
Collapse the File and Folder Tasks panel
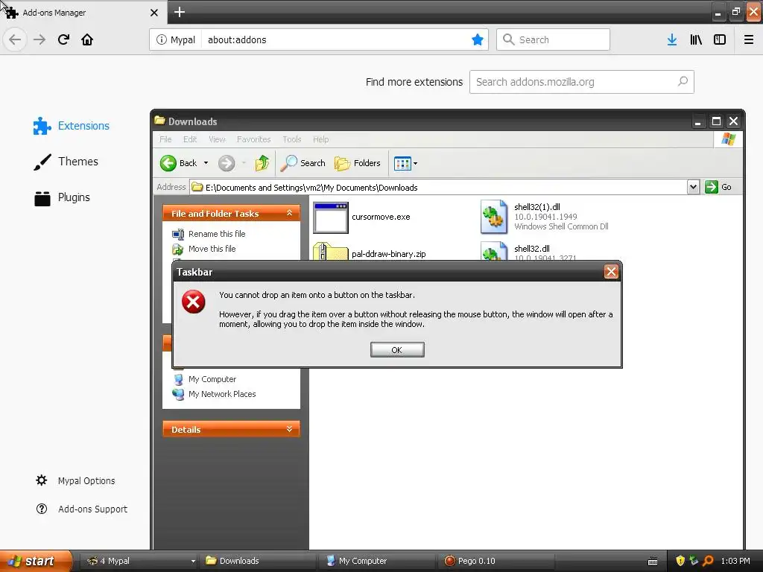click(x=289, y=213)
